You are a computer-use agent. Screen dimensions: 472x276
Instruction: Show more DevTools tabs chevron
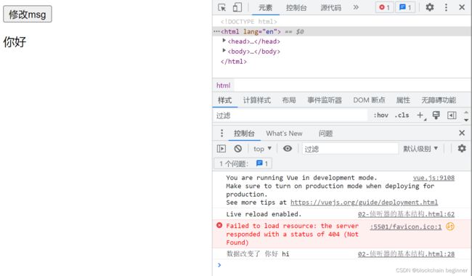point(356,7)
